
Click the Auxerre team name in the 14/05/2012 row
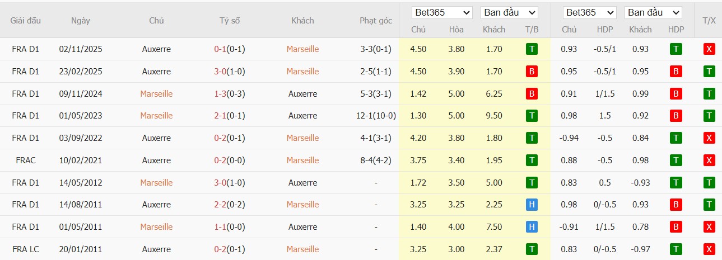302,183
